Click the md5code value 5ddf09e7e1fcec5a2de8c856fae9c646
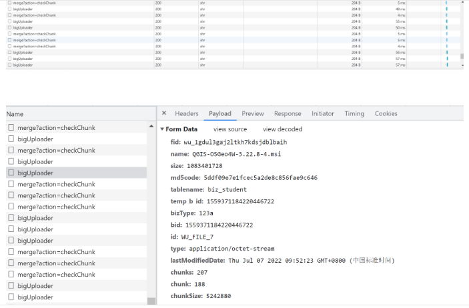The width and height of the screenshot is (469, 308). point(261,178)
